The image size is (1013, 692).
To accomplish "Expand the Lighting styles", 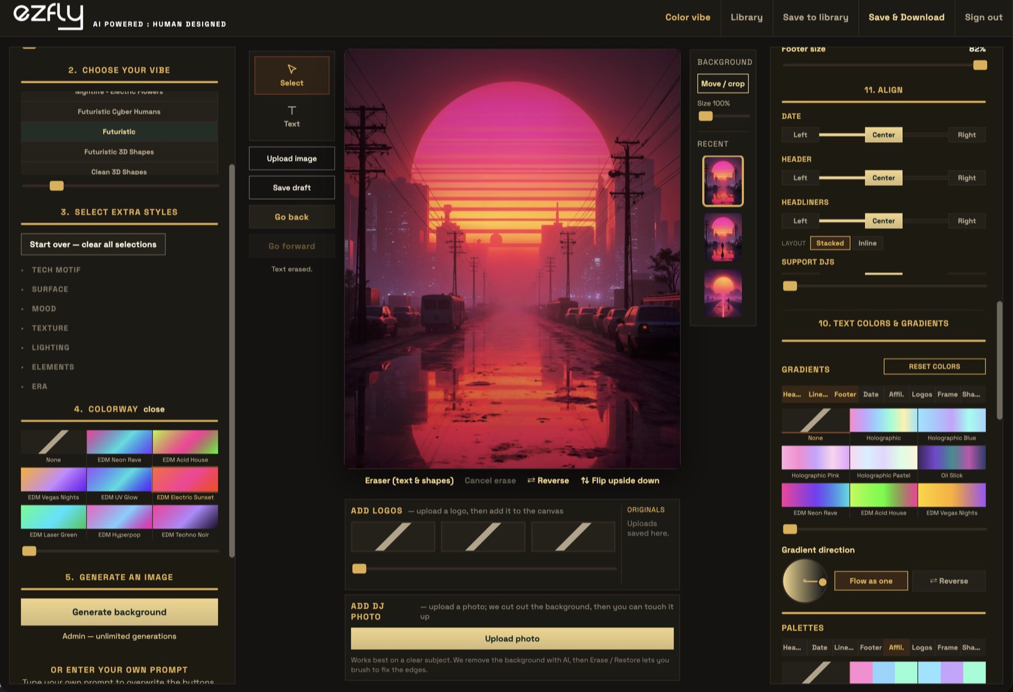I will [51, 348].
